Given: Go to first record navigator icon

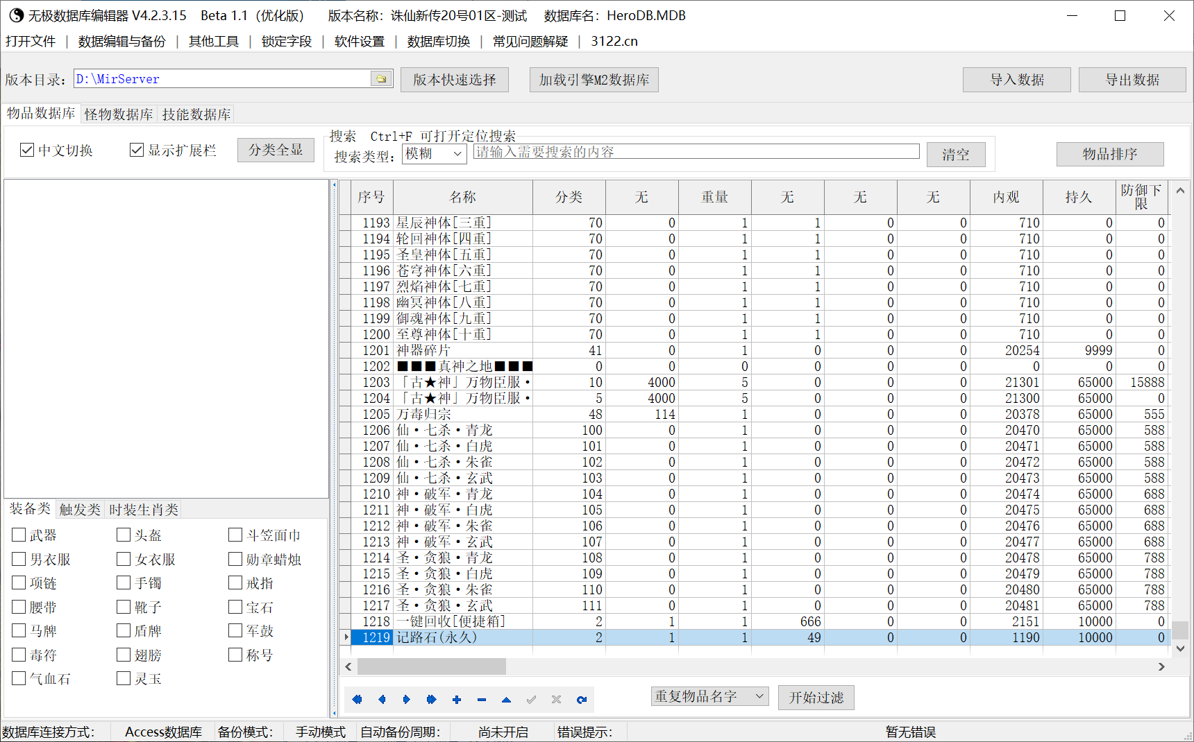Looking at the screenshot, I should pyautogui.click(x=357, y=700).
